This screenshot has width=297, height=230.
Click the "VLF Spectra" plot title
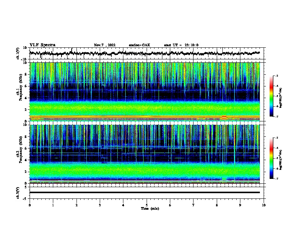(42, 45)
